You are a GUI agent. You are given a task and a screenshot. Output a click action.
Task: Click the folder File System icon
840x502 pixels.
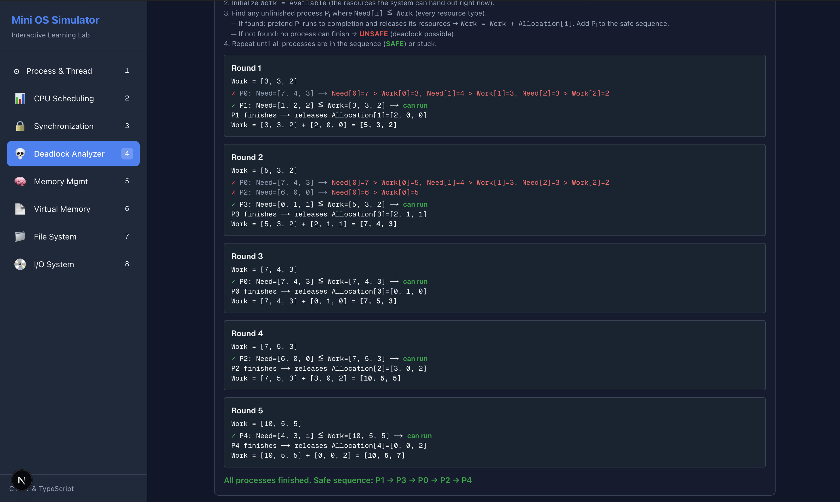20,237
